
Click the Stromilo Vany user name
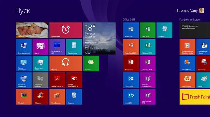coord(187,11)
